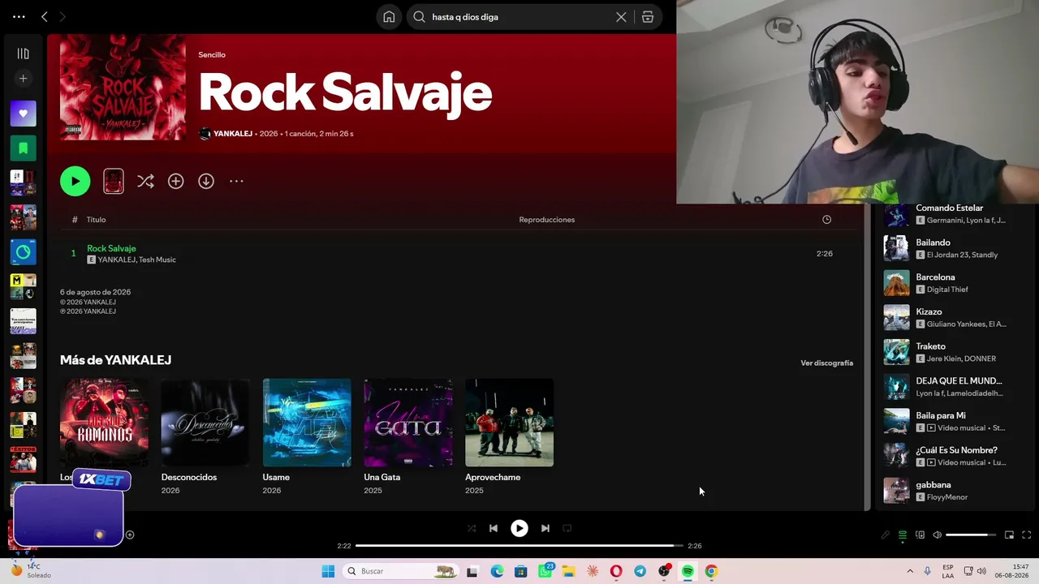Go back with the left arrow
The width and height of the screenshot is (1039, 584).
click(x=45, y=16)
